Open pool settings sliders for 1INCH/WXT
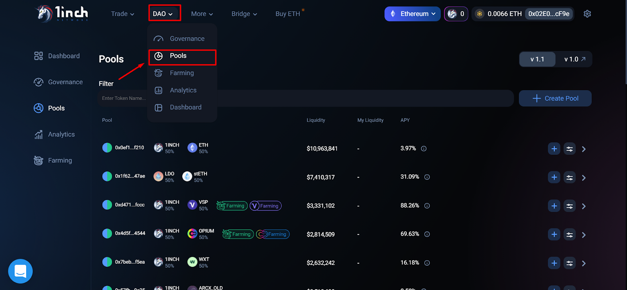 [569, 263]
